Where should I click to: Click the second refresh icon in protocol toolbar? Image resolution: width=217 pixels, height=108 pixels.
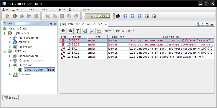[x=70, y=31]
